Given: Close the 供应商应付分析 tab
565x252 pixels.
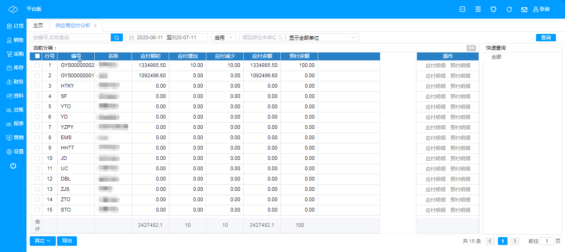Looking at the screenshot, I should pos(95,26).
